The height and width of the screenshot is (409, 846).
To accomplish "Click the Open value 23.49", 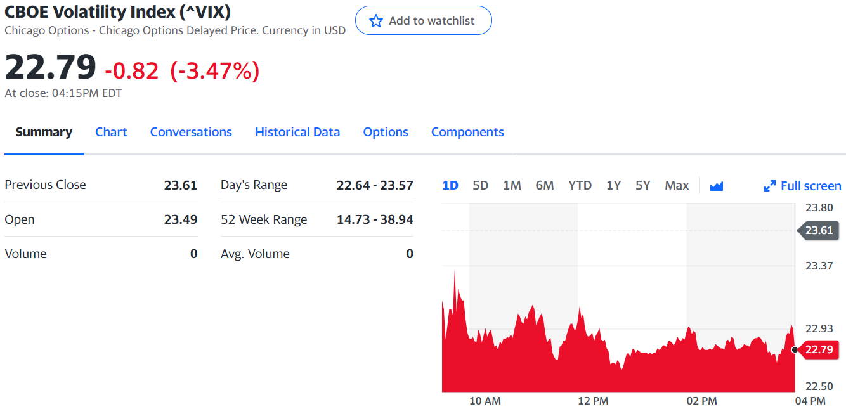I will [x=181, y=219].
